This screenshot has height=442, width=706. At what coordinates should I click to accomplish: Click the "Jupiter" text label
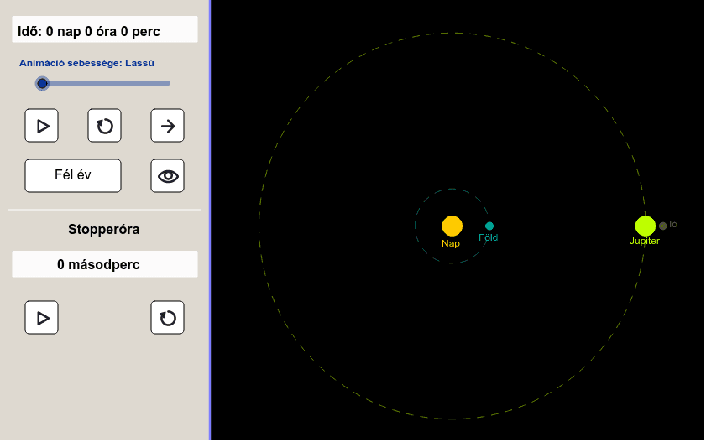645,242
